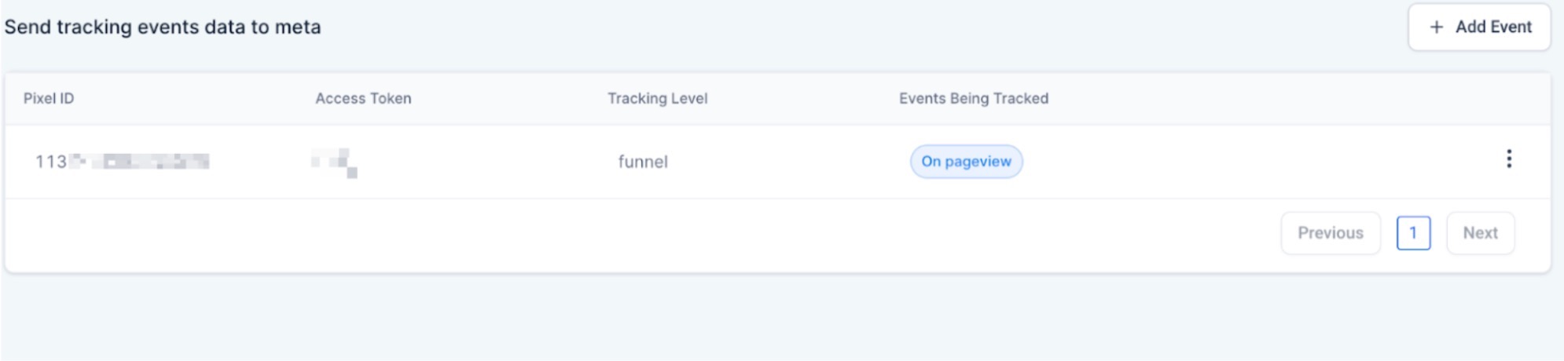Click the word meta in heading
Viewport: 1564px width, 361px height.
pyautogui.click(x=297, y=27)
